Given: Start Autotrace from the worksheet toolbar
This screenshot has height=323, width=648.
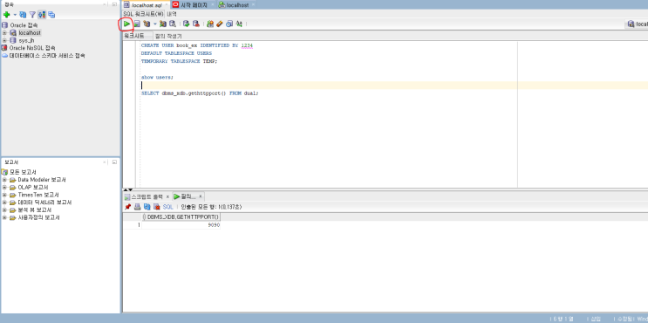Looking at the screenshot, I should tap(163, 24).
